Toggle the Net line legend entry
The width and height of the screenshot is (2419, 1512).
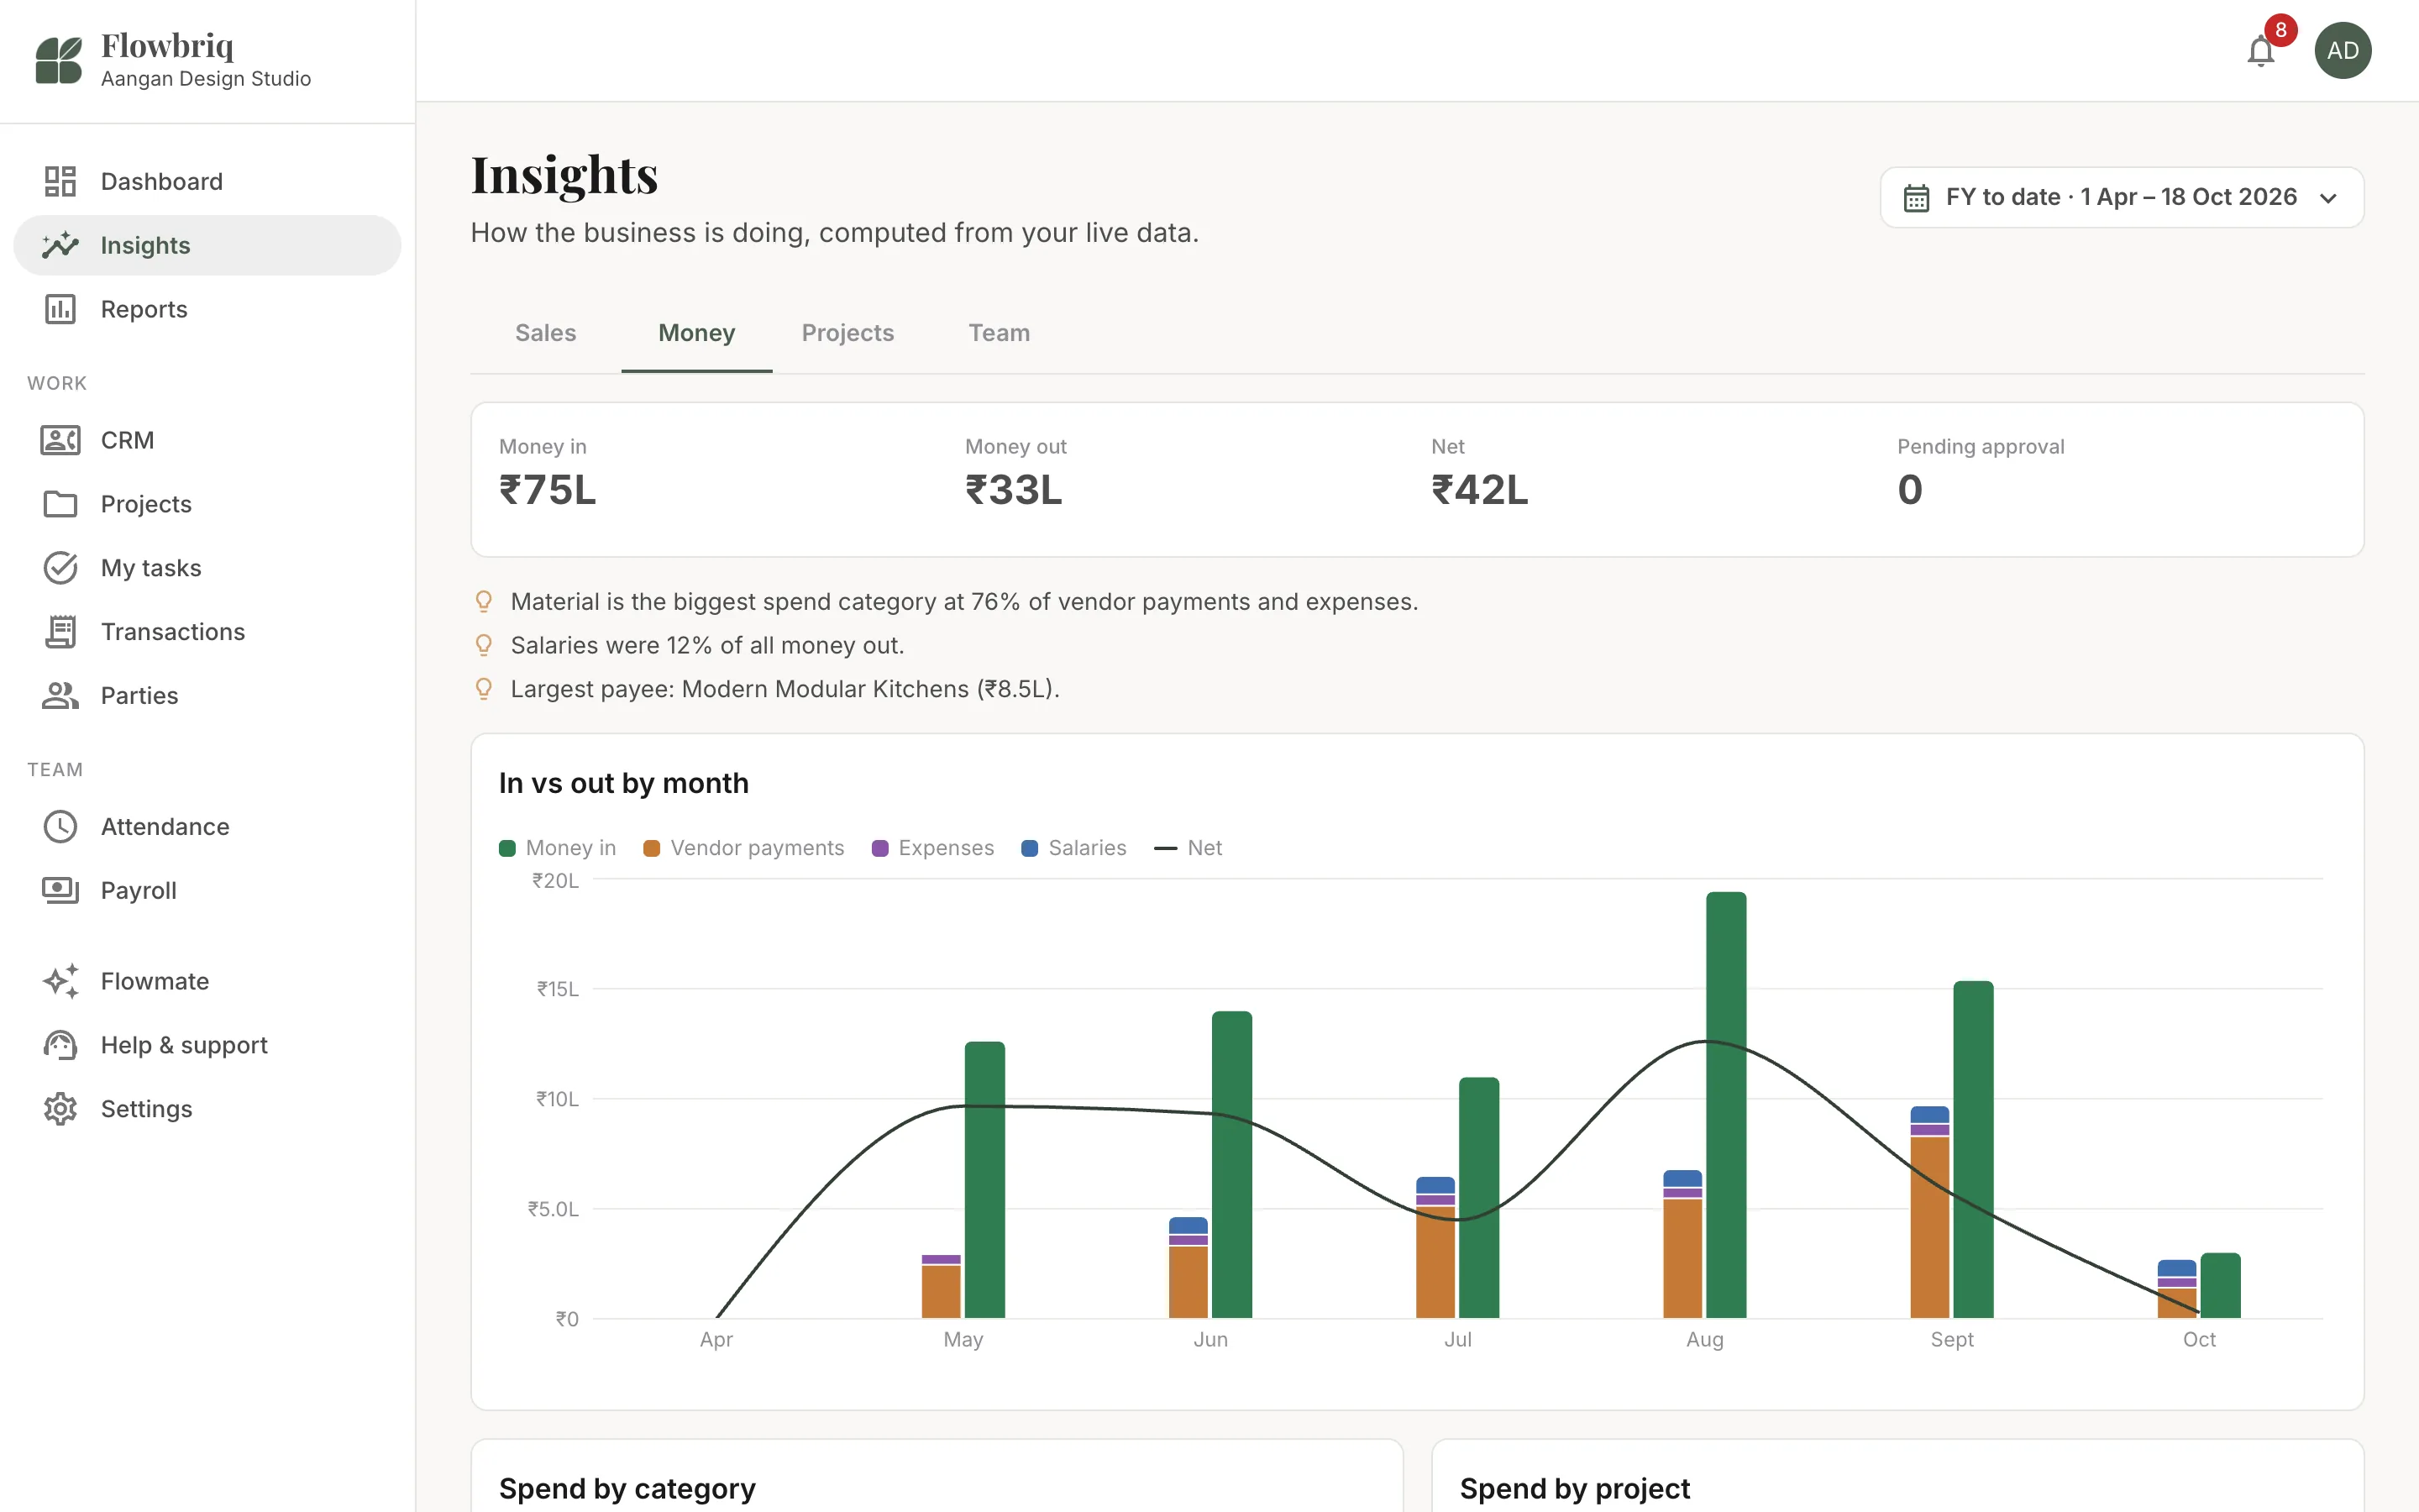coord(1188,848)
